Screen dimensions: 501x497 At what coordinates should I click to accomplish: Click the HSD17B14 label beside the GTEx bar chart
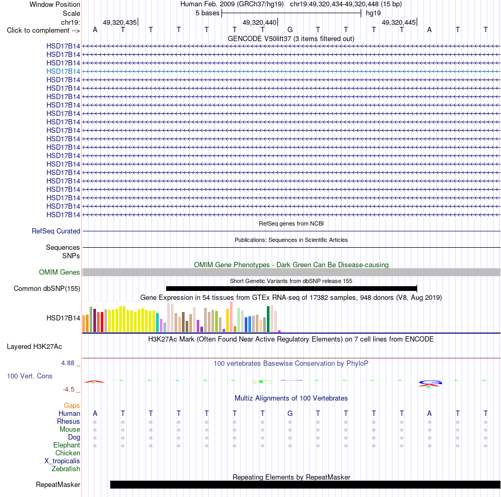(x=63, y=318)
